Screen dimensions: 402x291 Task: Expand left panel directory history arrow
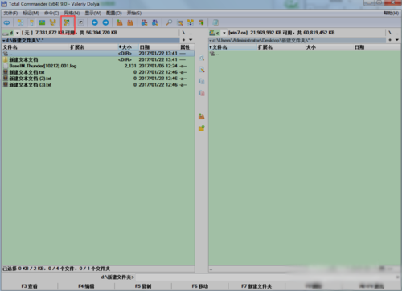(x=191, y=40)
